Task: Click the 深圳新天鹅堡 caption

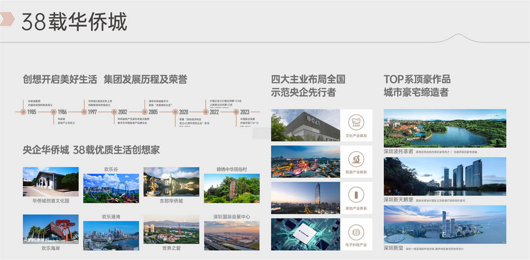Action: coord(398,200)
